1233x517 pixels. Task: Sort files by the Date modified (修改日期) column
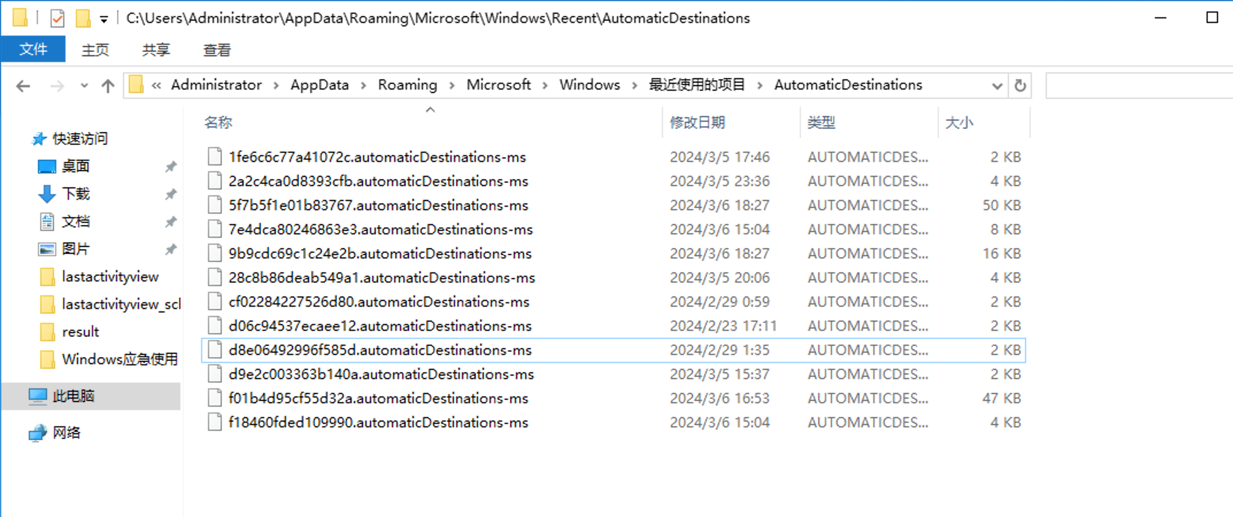(x=697, y=122)
